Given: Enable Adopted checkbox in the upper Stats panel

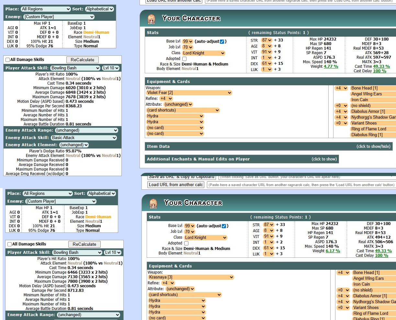Looking at the screenshot, I should pyautogui.click(x=184, y=59).
